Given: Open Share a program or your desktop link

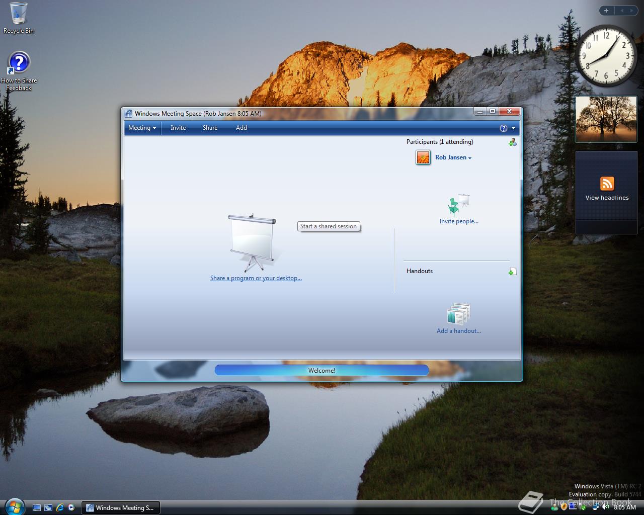Looking at the screenshot, I should [256, 278].
